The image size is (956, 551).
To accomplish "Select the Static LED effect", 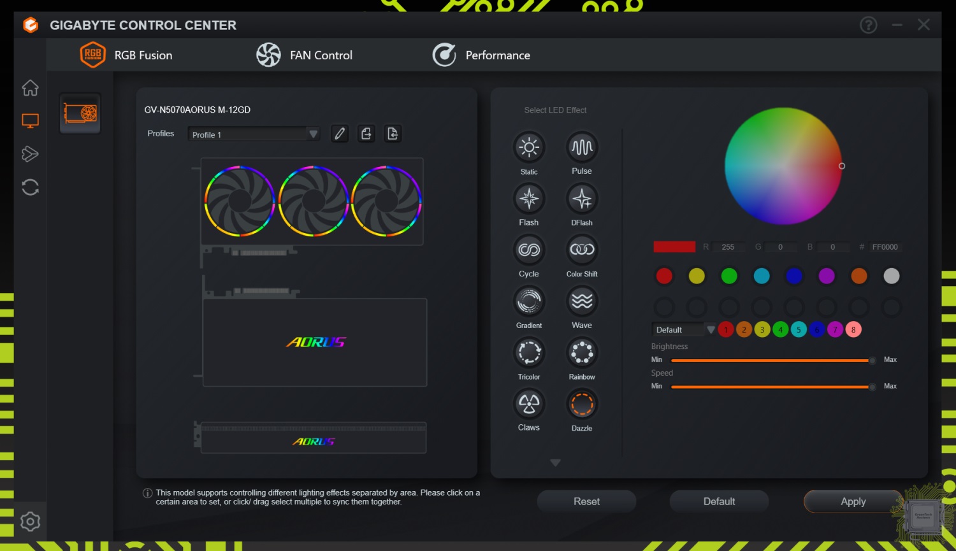I will pyautogui.click(x=529, y=147).
